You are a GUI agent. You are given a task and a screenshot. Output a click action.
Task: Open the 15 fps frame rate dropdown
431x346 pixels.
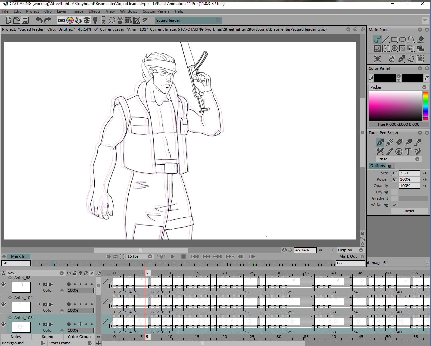(150, 256)
